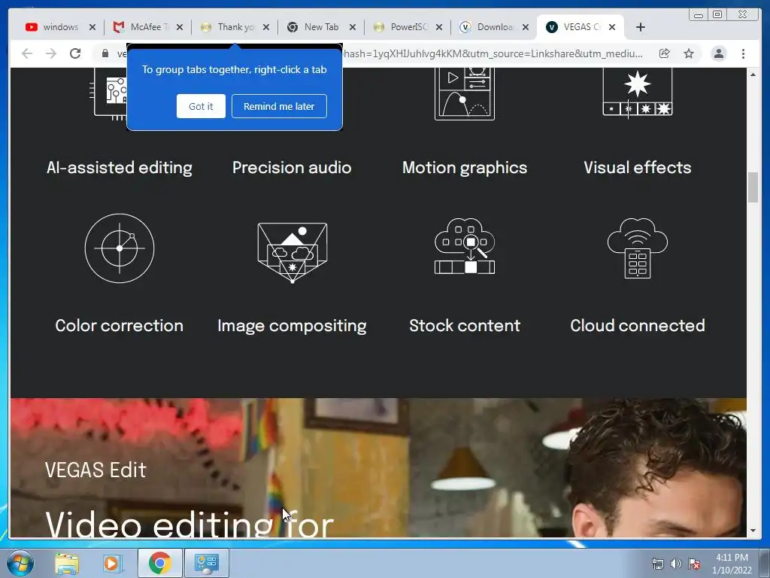
Task: Close the windows YouTube tab
Action: [92, 28]
